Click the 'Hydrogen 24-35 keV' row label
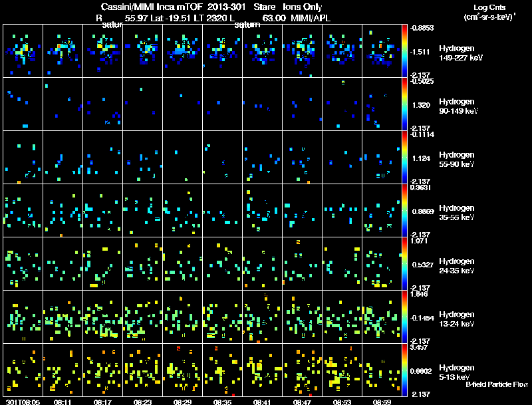This screenshot has height=405, width=532. 457,266
